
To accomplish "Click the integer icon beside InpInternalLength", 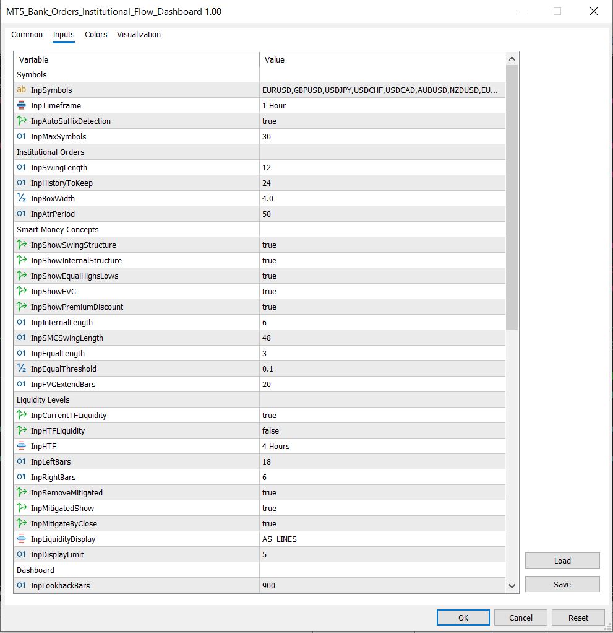I will point(22,321).
